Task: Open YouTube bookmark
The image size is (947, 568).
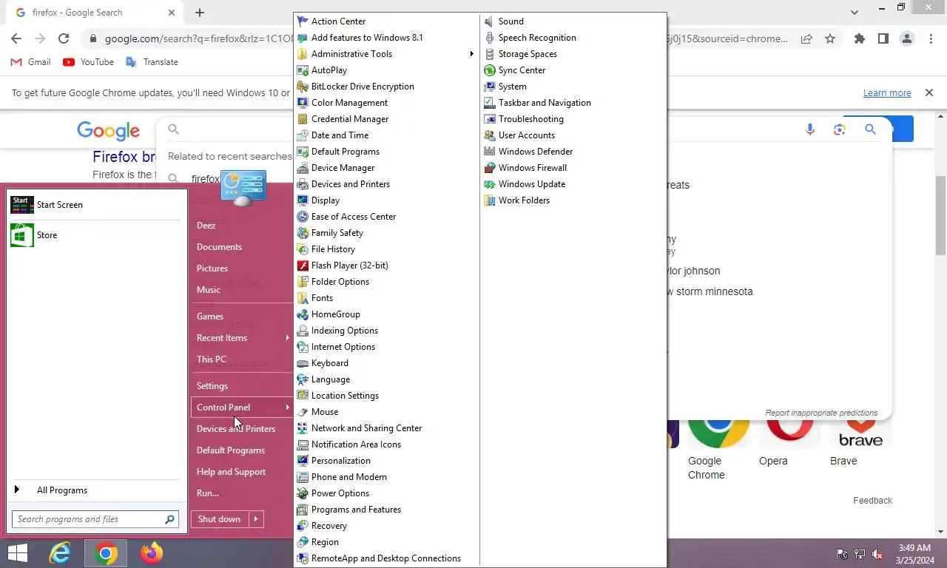Action: (89, 62)
